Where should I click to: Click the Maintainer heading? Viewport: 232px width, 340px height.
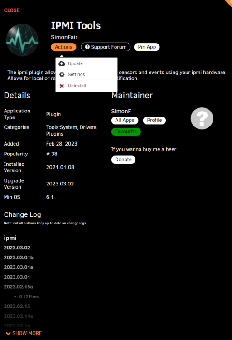[132, 96]
